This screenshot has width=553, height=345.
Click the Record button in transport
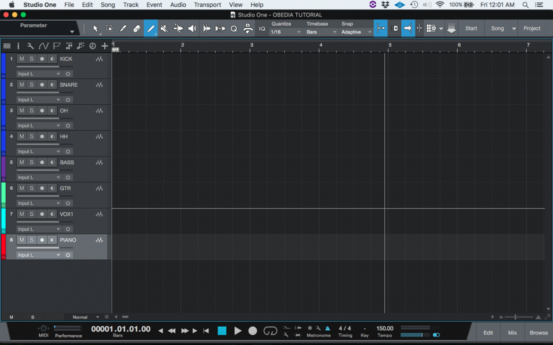pos(252,331)
